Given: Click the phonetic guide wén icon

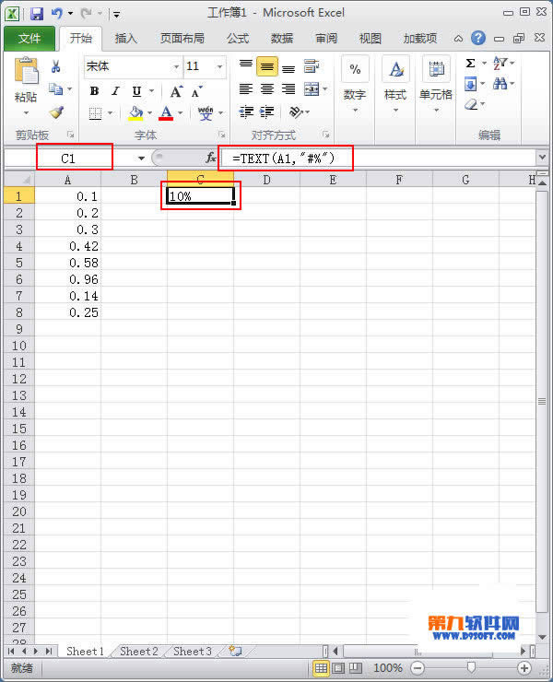Looking at the screenshot, I should [206, 113].
